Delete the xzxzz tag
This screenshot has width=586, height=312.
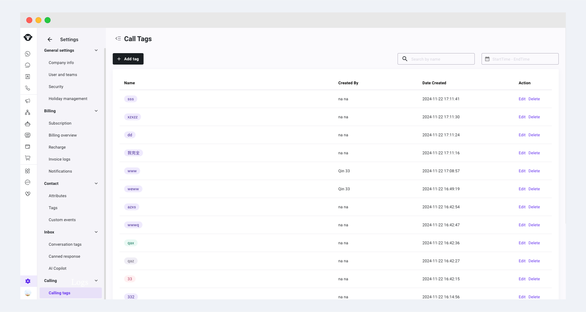tap(534, 117)
